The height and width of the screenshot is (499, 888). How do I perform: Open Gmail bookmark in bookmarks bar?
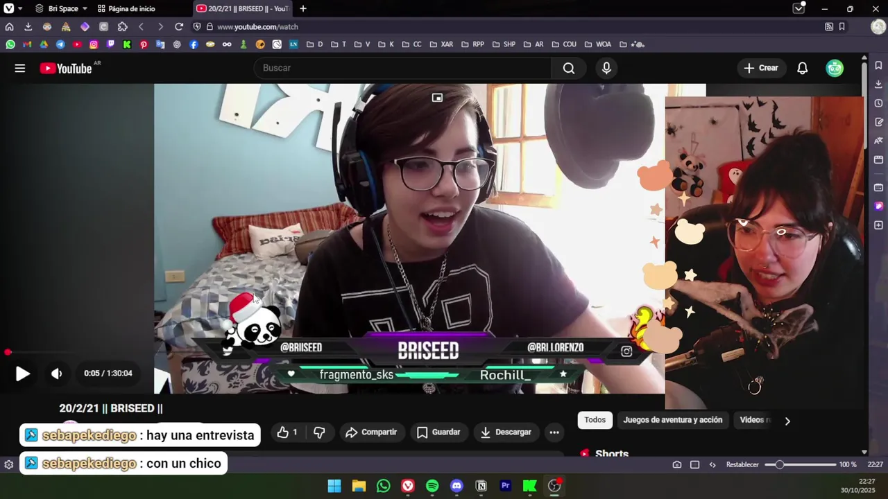pos(27,44)
